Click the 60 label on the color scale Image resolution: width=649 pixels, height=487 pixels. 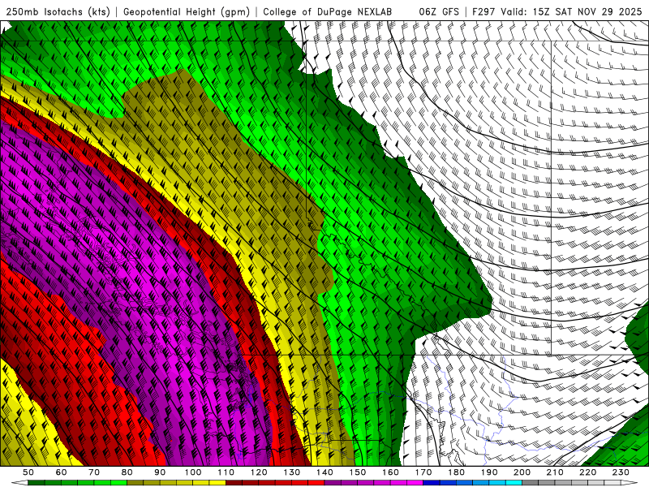62,472
